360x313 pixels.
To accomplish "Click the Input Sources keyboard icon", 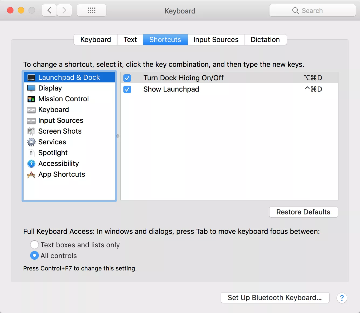I will pyautogui.click(x=31, y=121).
